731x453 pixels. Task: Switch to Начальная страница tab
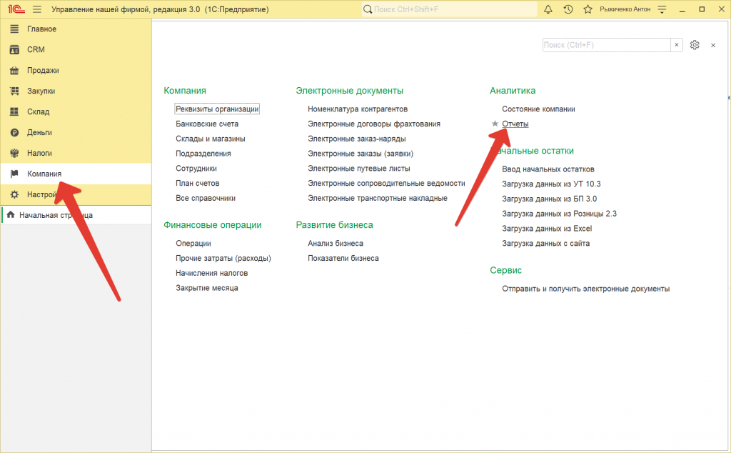point(55,215)
